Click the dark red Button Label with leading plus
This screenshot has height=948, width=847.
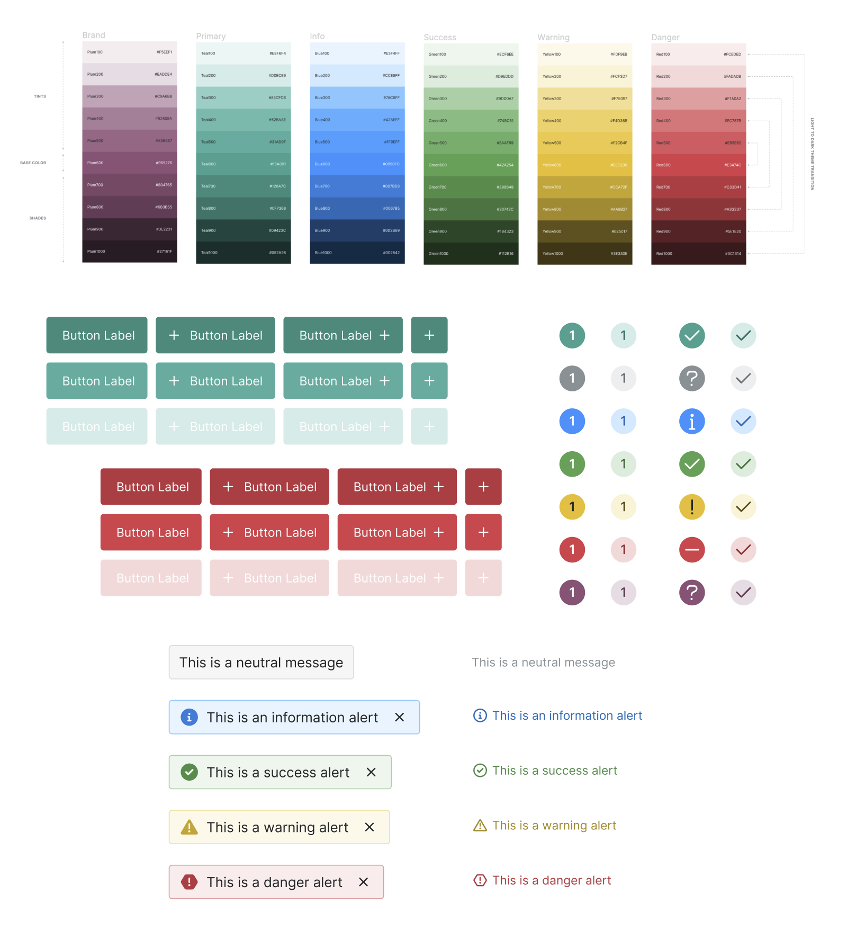click(269, 487)
